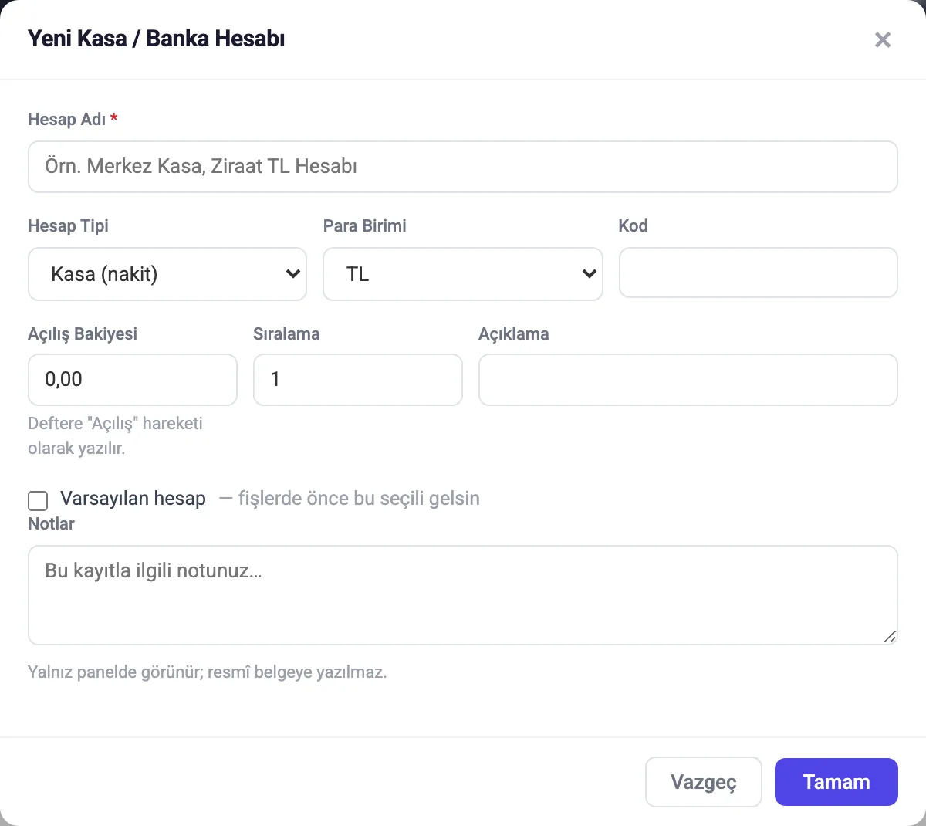926x826 pixels.
Task: Enable the Varsayılan hesap checkbox
Action: point(38,500)
